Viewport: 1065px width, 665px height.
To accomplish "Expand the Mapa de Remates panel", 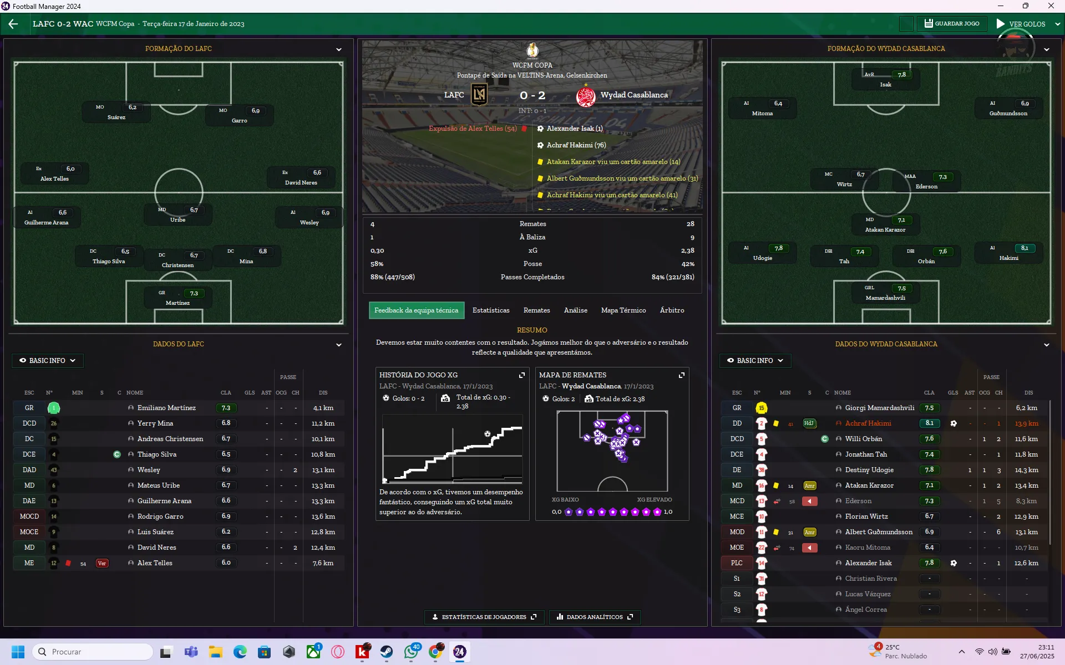I will click(681, 375).
